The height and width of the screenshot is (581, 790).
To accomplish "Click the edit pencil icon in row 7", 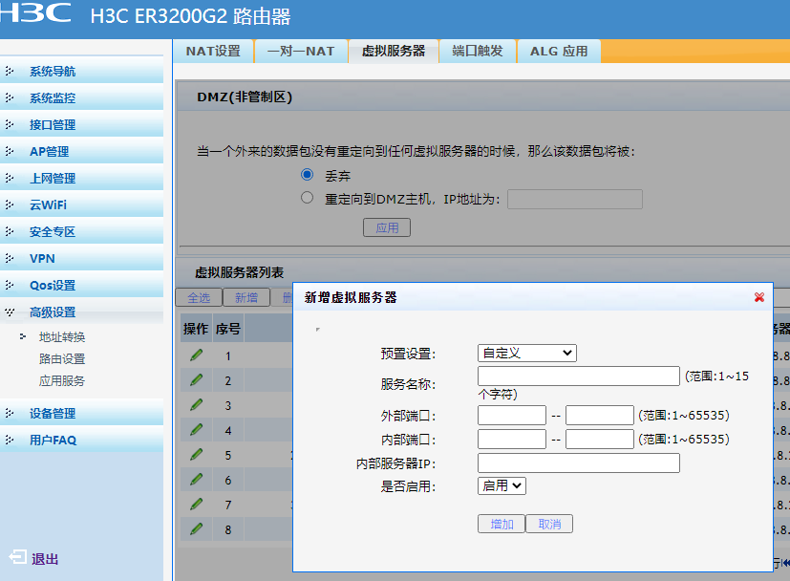I will click(x=197, y=504).
